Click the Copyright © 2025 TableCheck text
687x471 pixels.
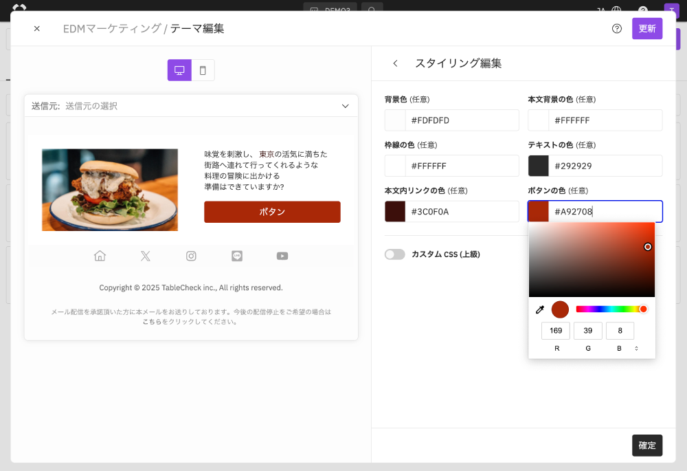[190, 287]
